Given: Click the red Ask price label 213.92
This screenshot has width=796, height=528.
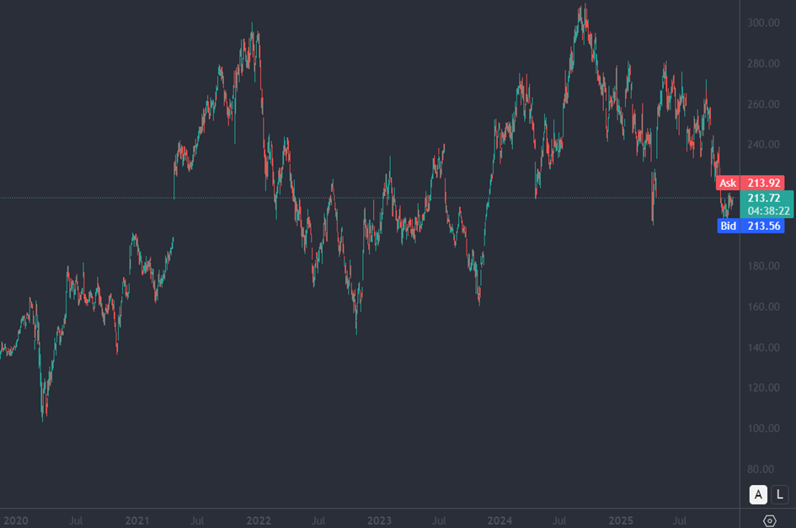Looking at the screenshot, I should (x=751, y=183).
